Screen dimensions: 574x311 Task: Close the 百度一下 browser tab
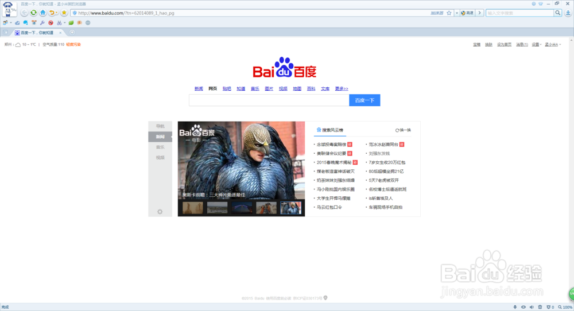[x=60, y=33]
